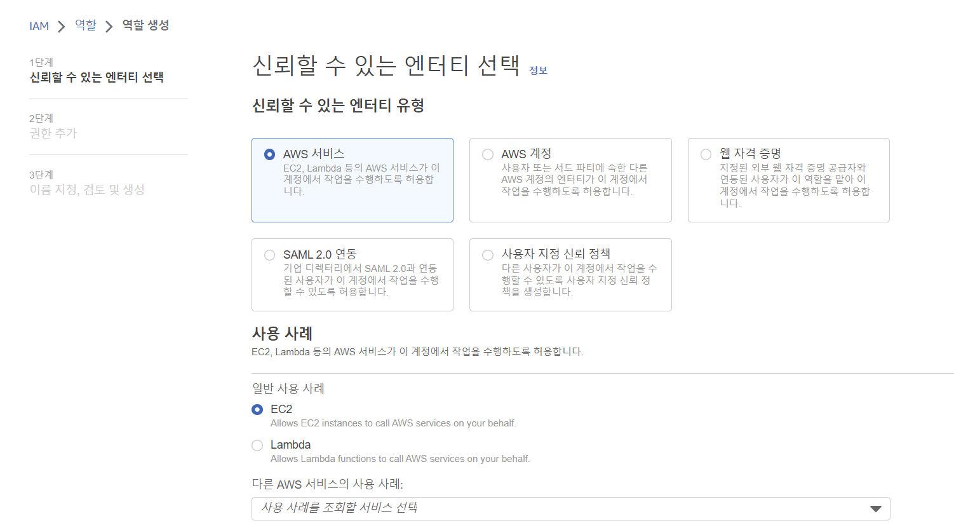Click the 사용 사례 heading
Viewport: 954px width, 523px height.
click(282, 334)
